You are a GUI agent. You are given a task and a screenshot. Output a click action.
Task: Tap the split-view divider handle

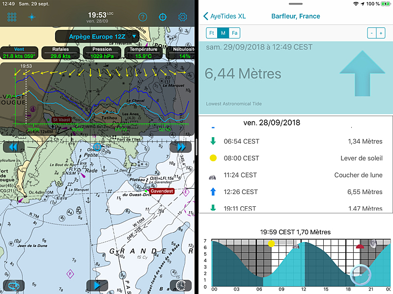[196, 147]
